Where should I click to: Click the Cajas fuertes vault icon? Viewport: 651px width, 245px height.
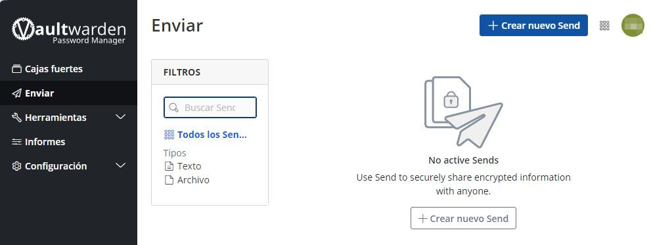click(x=16, y=69)
